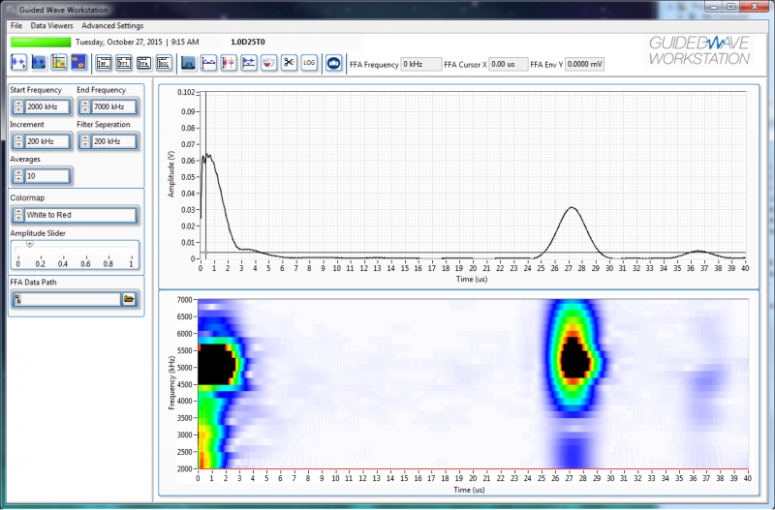Select the bell-curve envelope toolbar icon
775x510 pixels.
189,63
